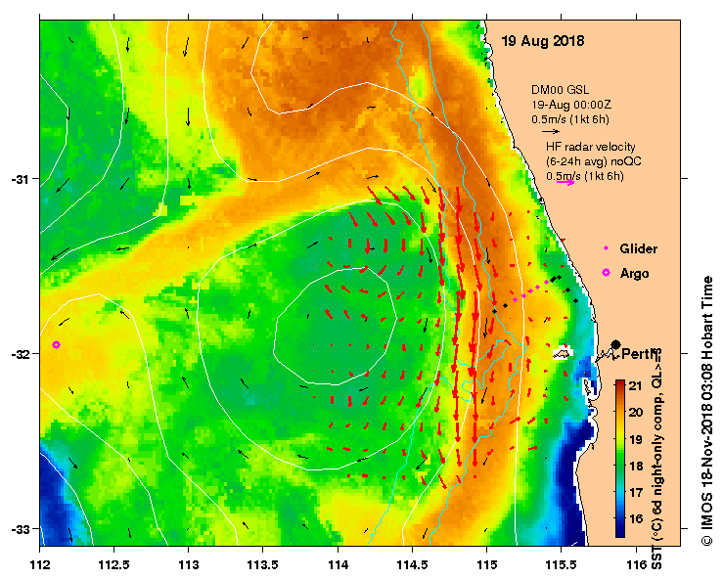Click the magenta HF radar velocity arrow
Screen dimensions: 723x579
point(565,183)
